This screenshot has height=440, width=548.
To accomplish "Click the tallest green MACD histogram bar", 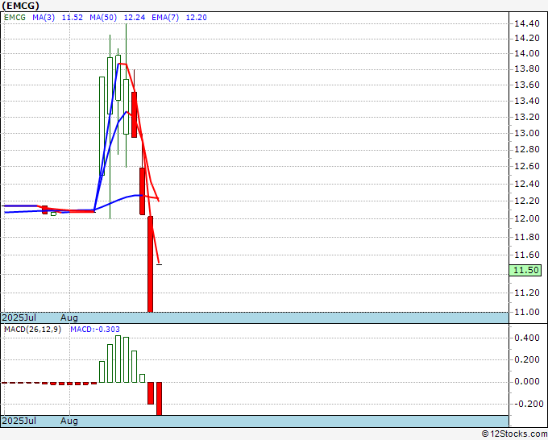I will coord(118,359).
